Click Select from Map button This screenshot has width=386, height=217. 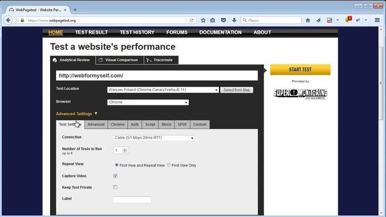click(x=236, y=90)
